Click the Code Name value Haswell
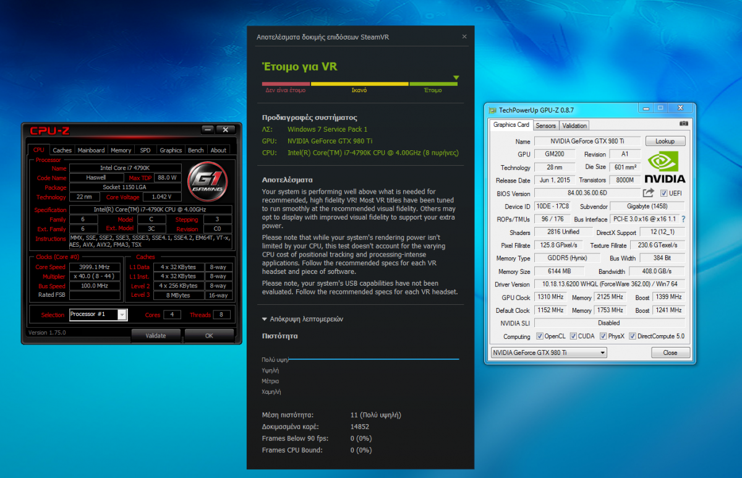The height and width of the screenshot is (478, 742). [96, 177]
